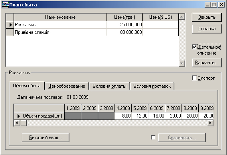The width and height of the screenshot is (227, 155).
Task: Click price cell 100 000,000
Action: [x=124, y=32]
